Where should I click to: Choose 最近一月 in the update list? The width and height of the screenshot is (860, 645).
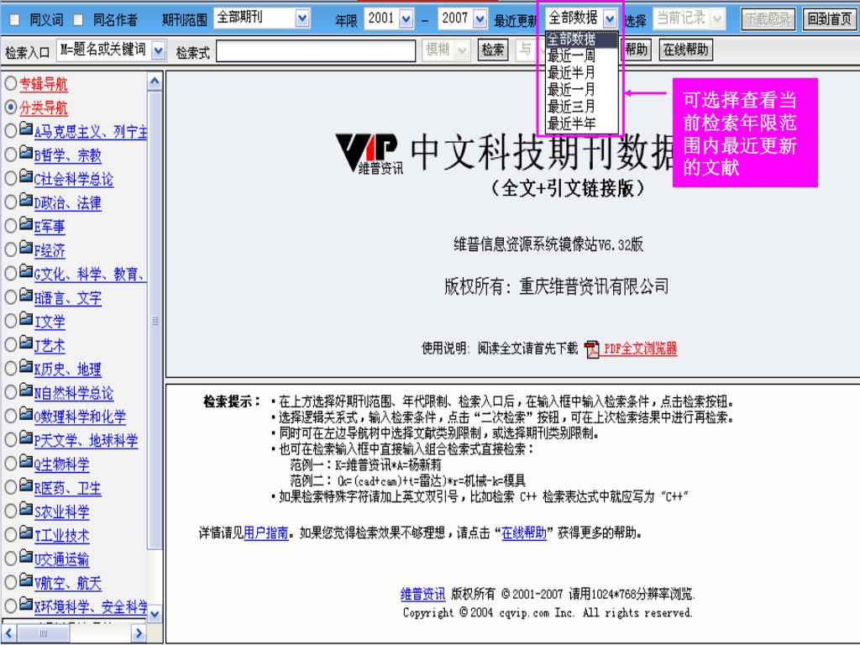pos(582,89)
